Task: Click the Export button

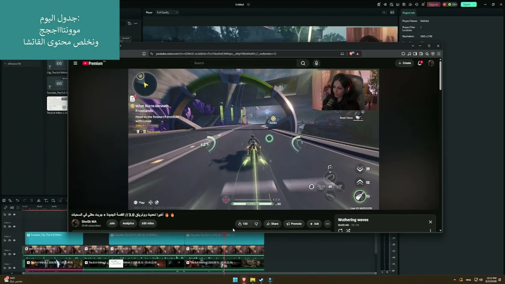Action: (467, 4)
